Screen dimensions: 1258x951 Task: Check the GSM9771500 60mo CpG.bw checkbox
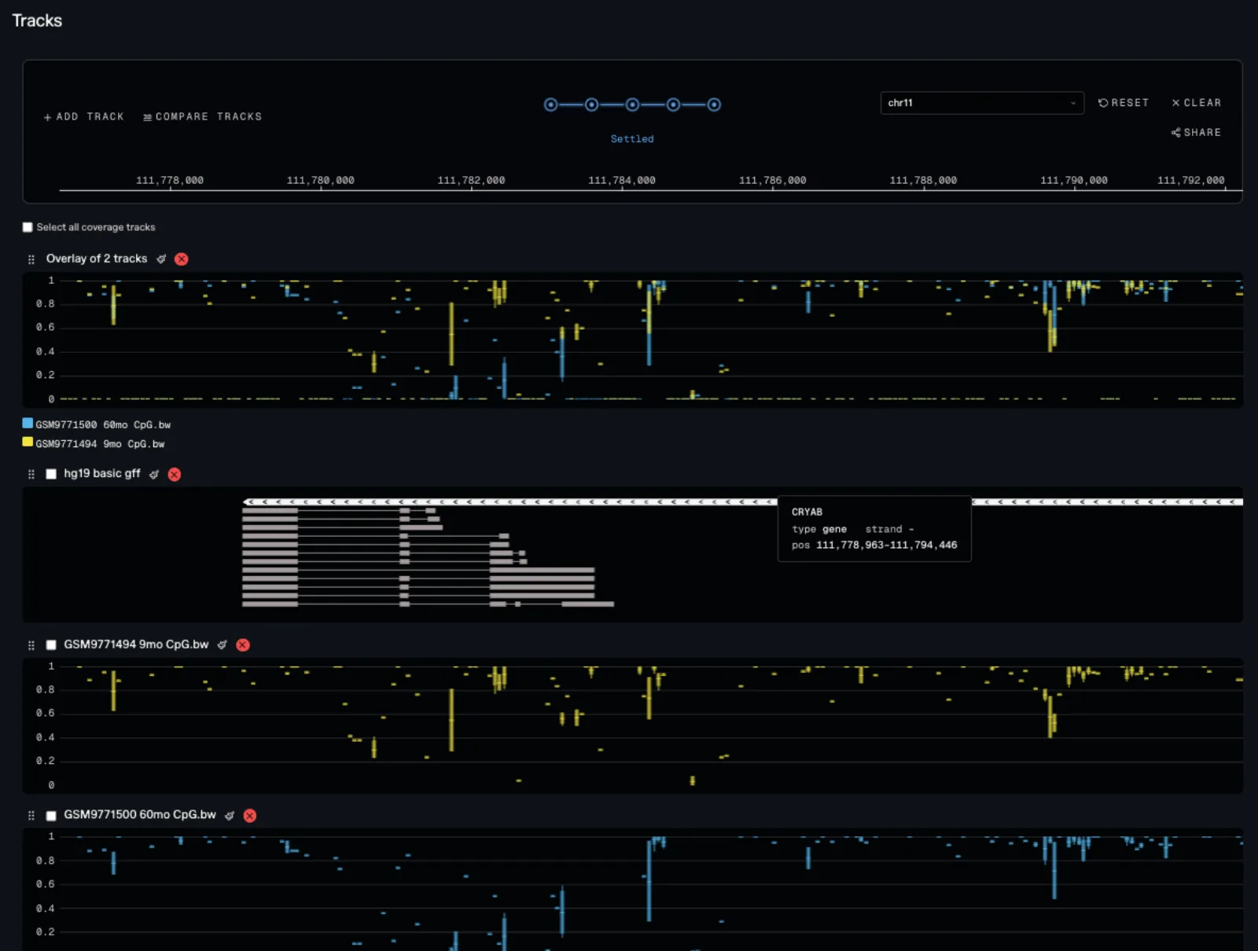[51, 816]
